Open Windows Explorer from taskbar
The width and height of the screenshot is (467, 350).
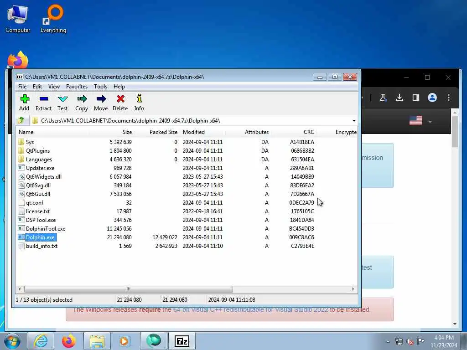pos(97,341)
